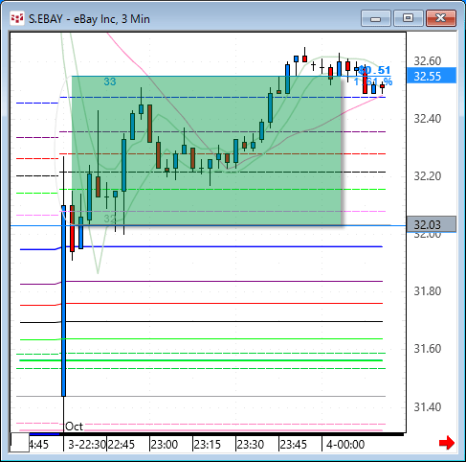Click the small box at bottom-left corner
The height and width of the screenshot is (462, 466).
(x=20, y=442)
